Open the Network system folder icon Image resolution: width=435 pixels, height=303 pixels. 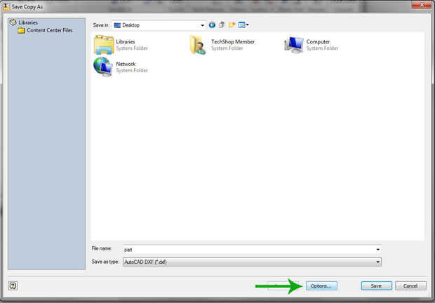(103, 67)
